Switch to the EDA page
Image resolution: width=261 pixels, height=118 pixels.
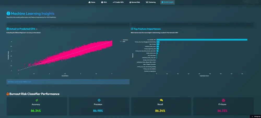point(104,2)
